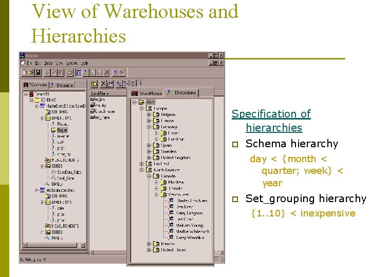Click the Level Name column header

pyautogui.click(x=107, y=93)
